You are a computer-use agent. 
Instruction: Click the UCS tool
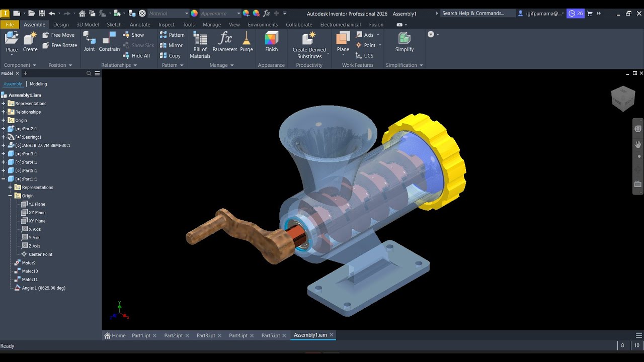pyautogui.click(x=364, y=56)
